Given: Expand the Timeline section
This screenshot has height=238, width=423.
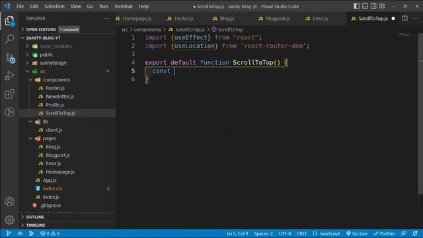Looking at the screenshot, I should (67, 225).
